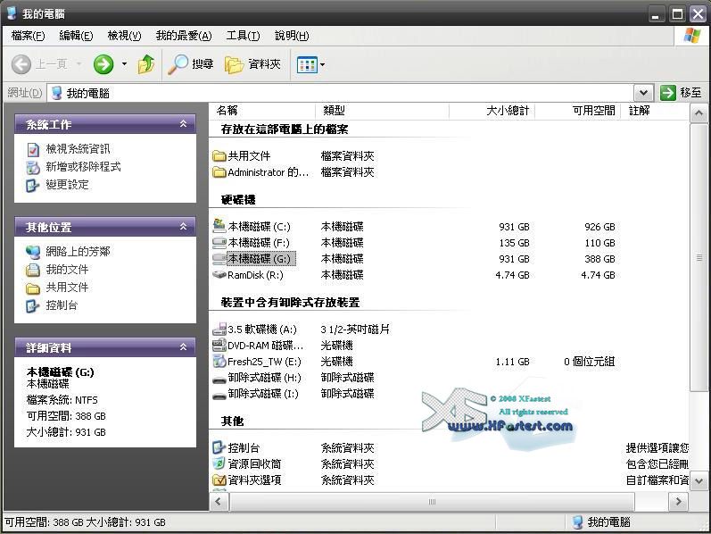The width and height of the screenshot is (711, 534).
Task: Sort by the 類型 column header
Action: pyautogui.click(x=382, y=111)
